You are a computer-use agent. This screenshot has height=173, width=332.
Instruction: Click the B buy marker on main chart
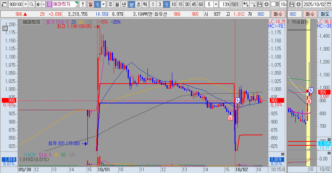pos(230,118)
